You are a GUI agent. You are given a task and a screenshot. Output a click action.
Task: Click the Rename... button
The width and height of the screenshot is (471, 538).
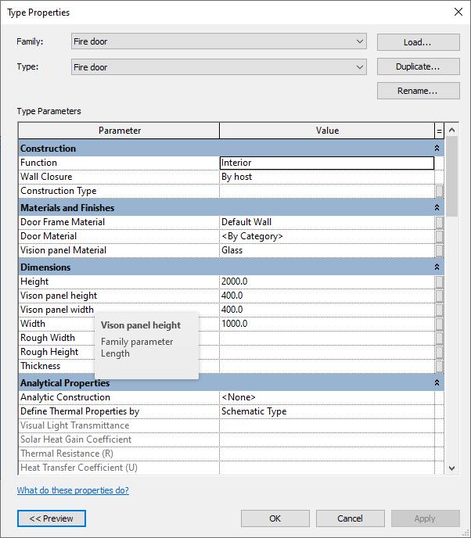coord(418,91)
